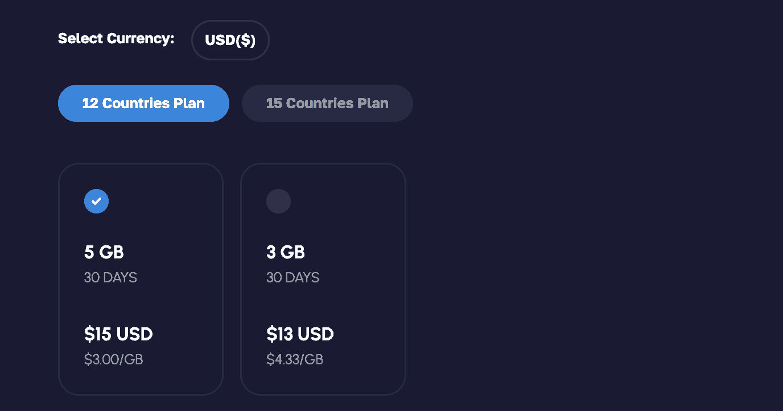This screenshot has height=411, width=783.
Task: Click the empty circle icon on 3 GB plan
Action: pyautogui.click(x=278, y=201)
